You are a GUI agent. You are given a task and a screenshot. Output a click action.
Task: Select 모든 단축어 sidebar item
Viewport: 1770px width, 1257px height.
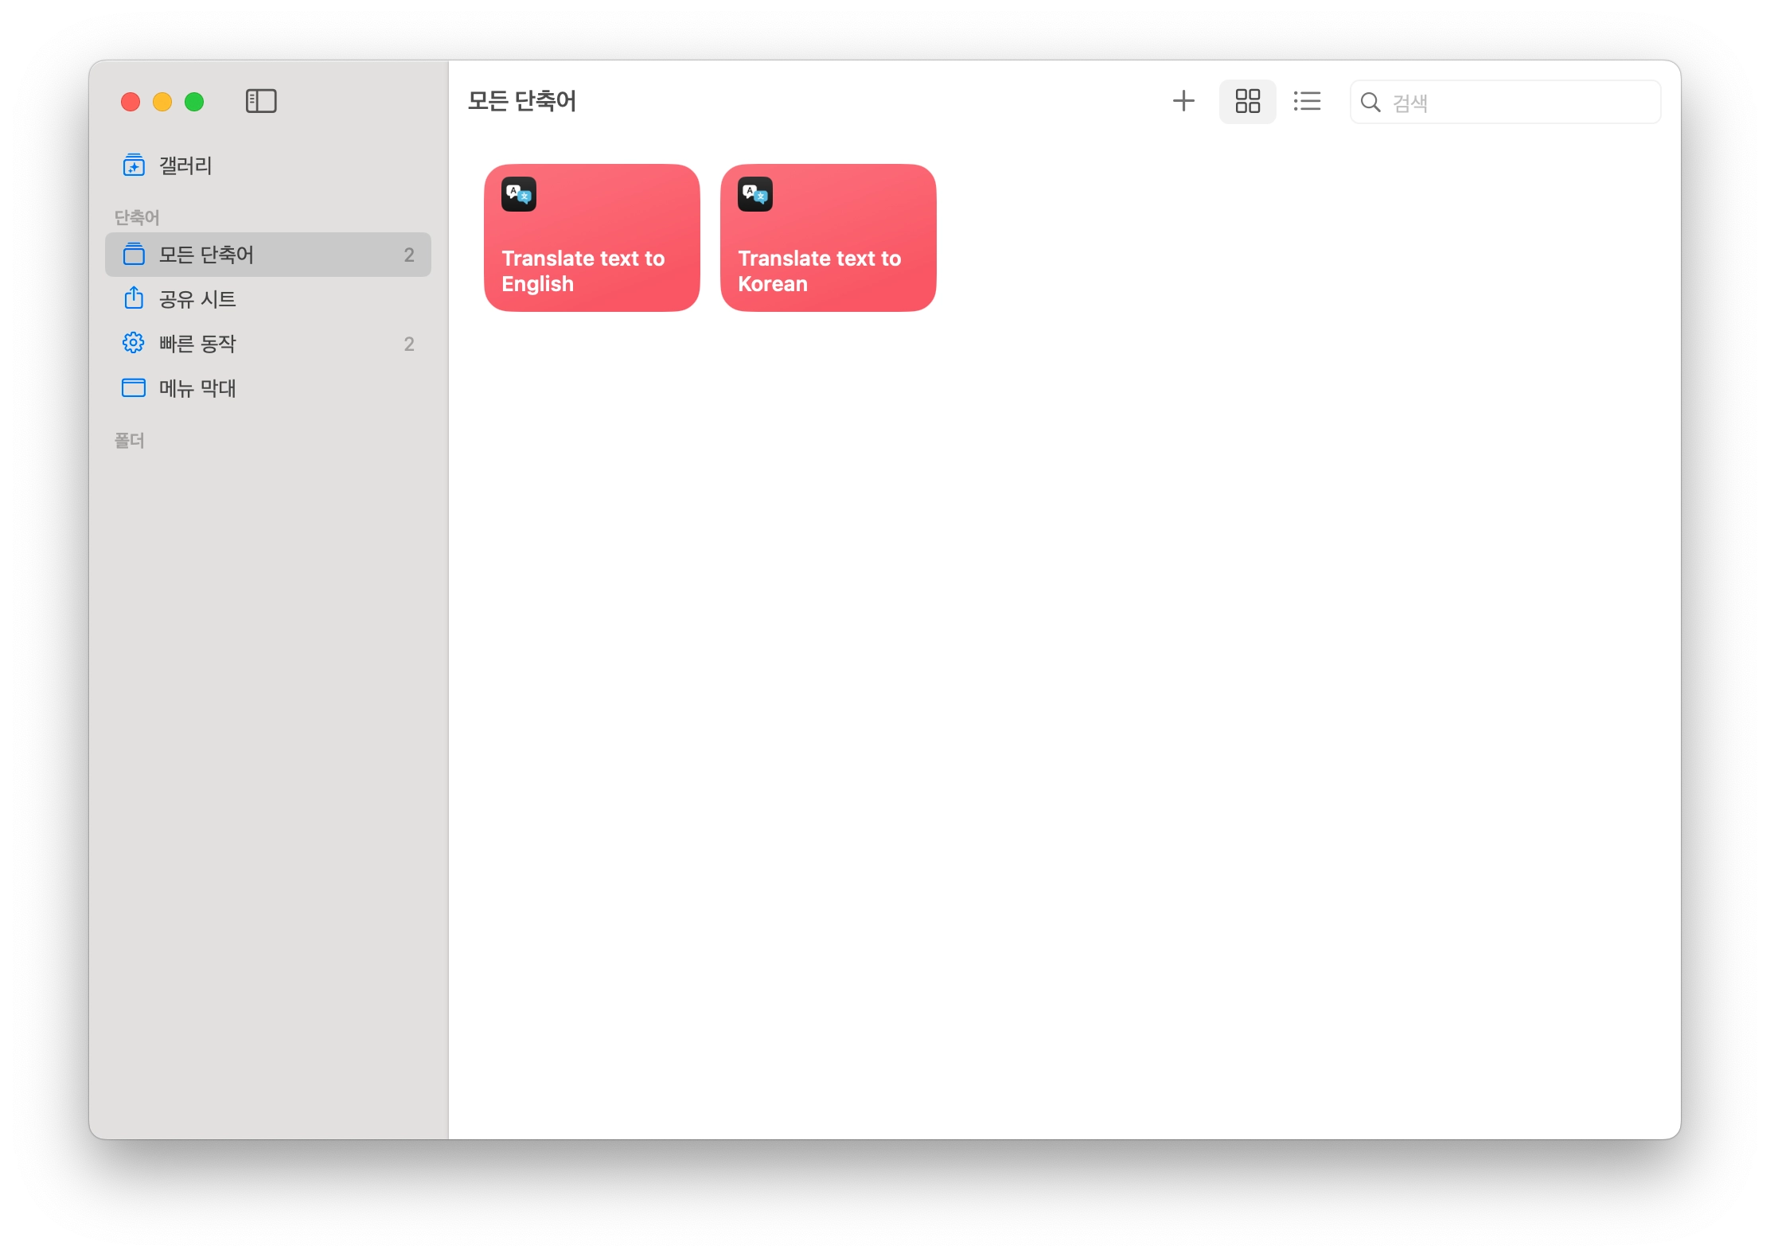pyautogui.click(x=207, y=255)
